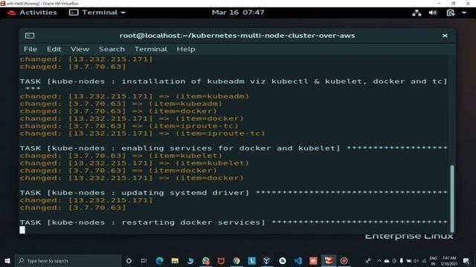Open the Terminal app menu dropdown
This screenshot has width=476, height=267.
pos(97,13)
